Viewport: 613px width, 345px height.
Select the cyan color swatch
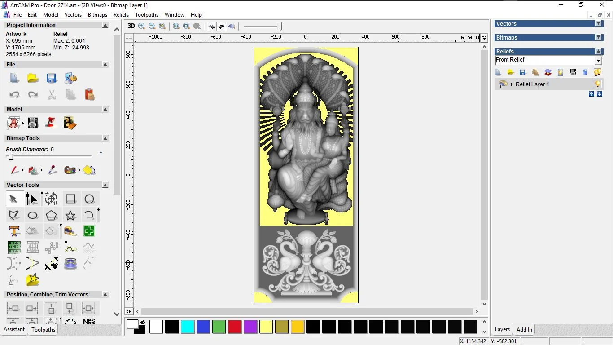[188, 327]
